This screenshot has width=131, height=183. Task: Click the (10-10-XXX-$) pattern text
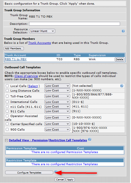click(x=83, y=124)
